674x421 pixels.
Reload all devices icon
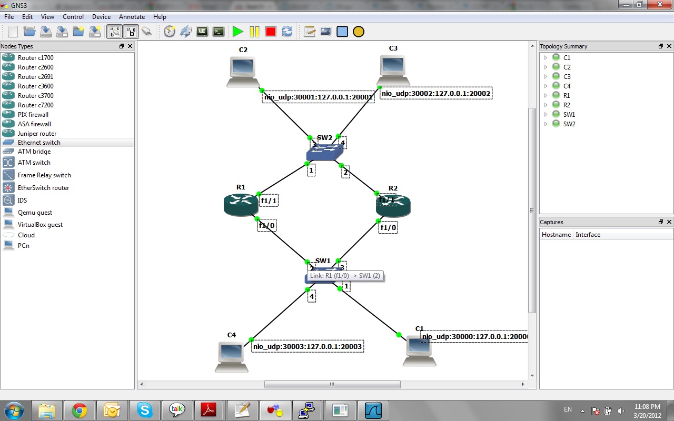coord(287,32)
